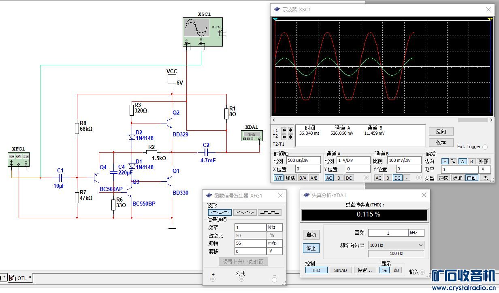Open the kHz unit selector for frequency
The image size is (499, 293).
[x=274, y=227]
